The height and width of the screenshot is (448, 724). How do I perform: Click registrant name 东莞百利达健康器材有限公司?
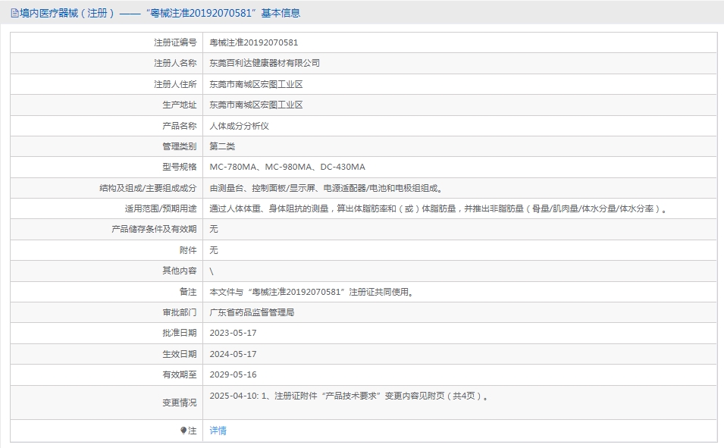tap(265, 63)
